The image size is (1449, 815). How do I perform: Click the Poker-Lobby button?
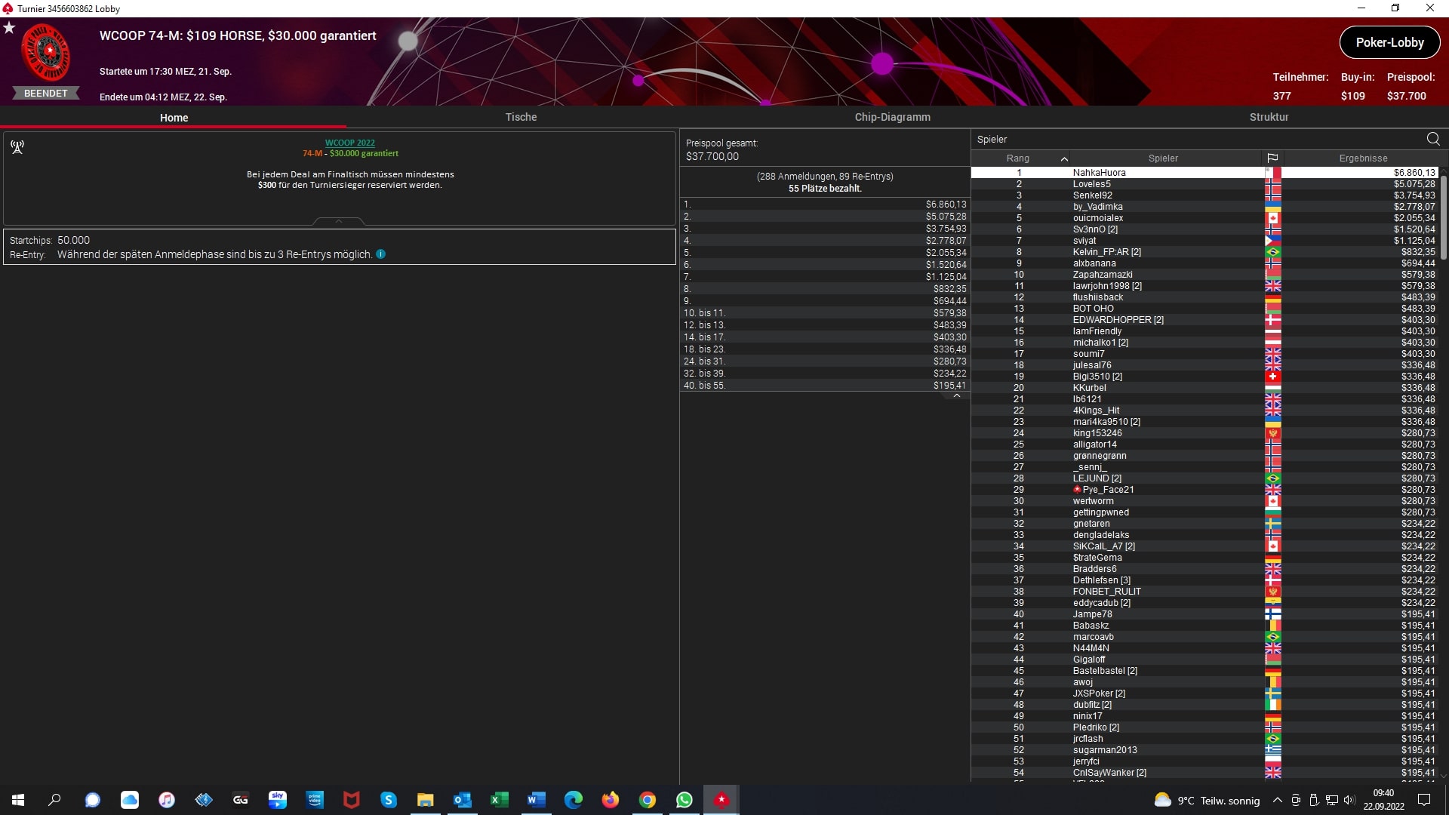click(x=1389, y=42)
